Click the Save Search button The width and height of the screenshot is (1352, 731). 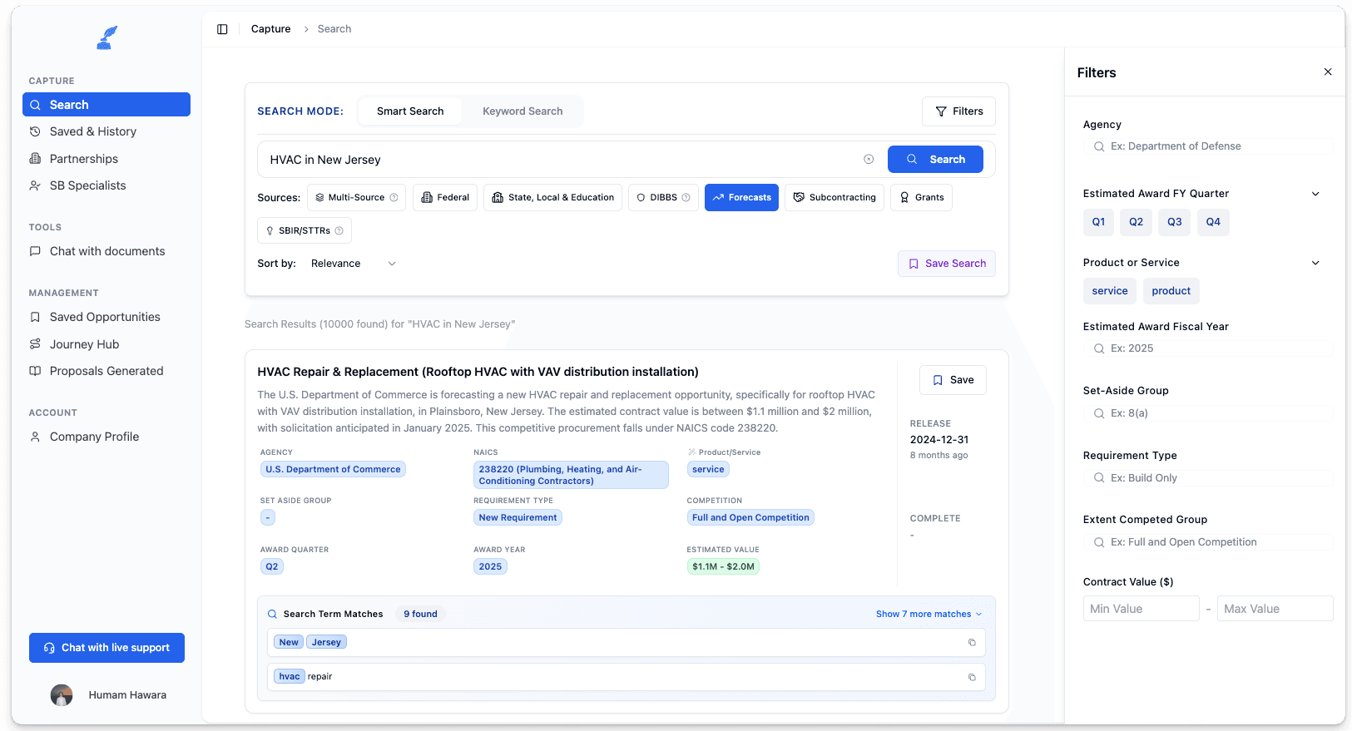pyautogui.click(x=947, y=264)
